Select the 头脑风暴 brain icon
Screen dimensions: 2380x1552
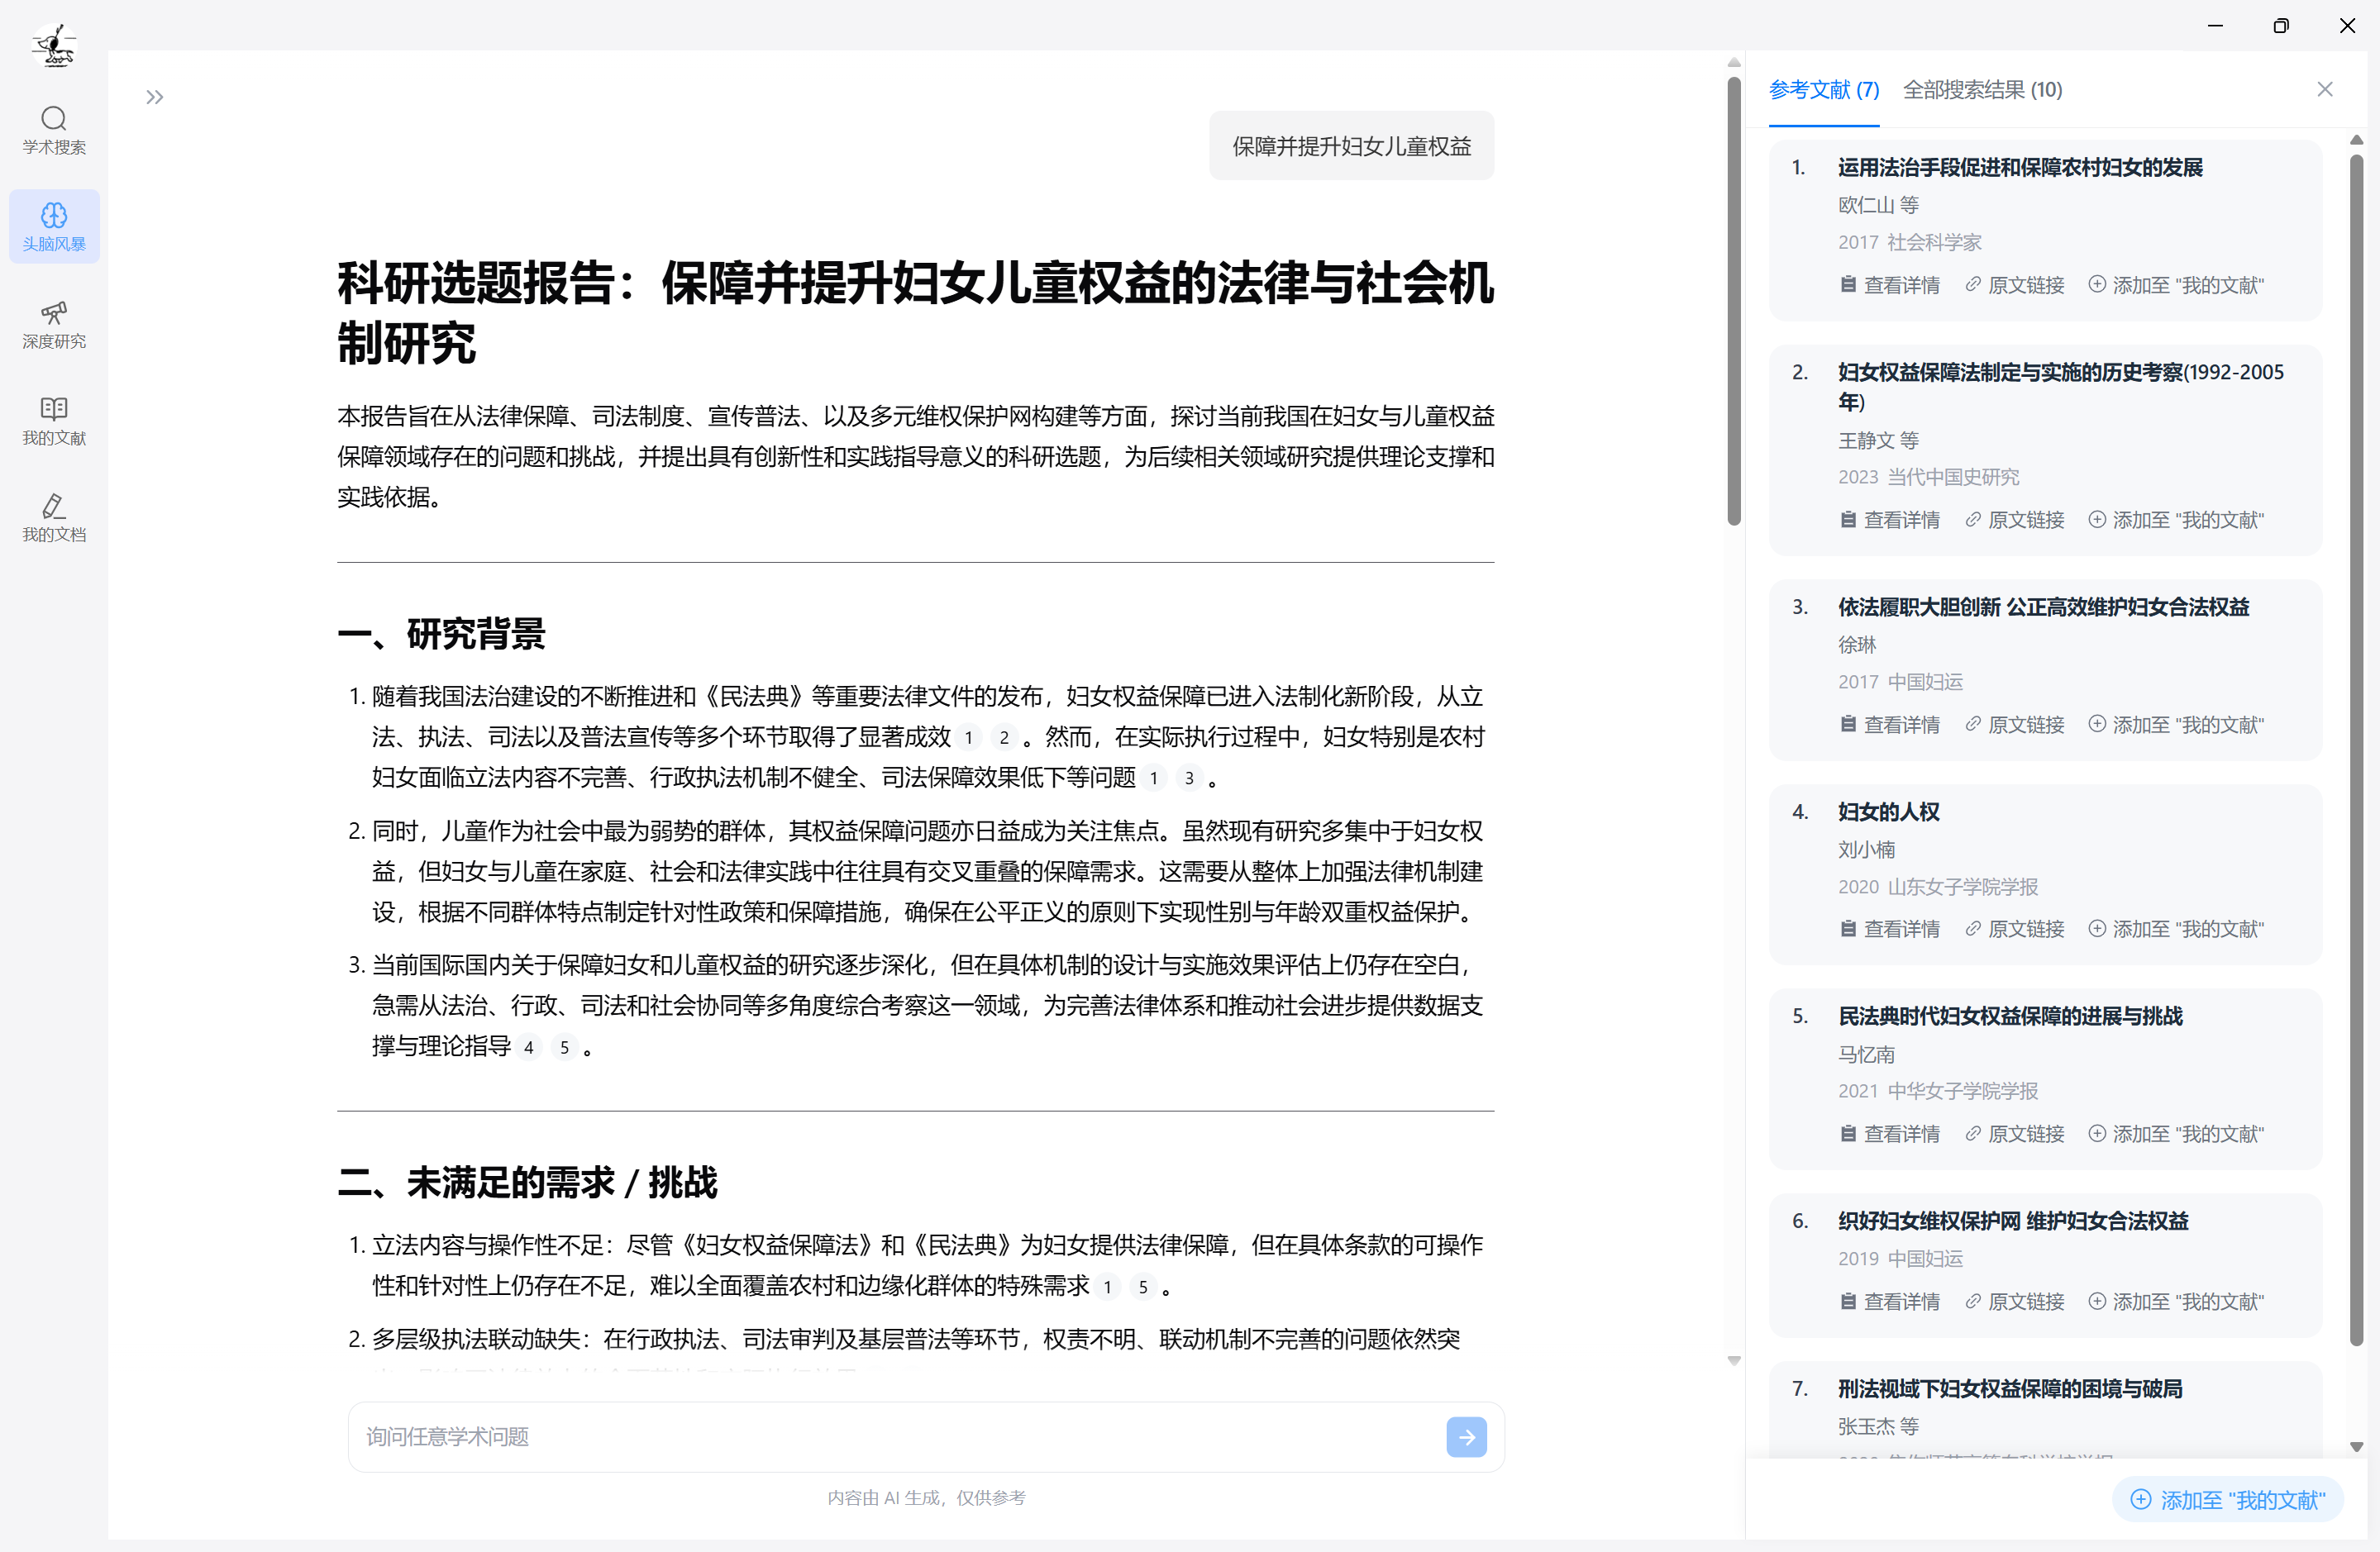pyautogui.click(x=54, y=227)
